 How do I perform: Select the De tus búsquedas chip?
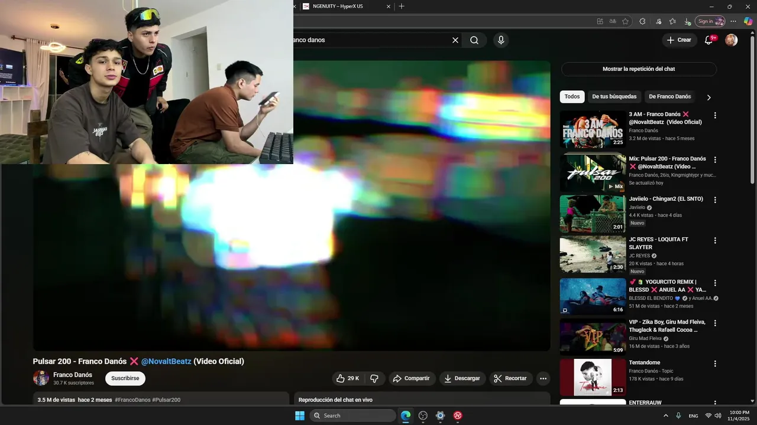point(614,97)
